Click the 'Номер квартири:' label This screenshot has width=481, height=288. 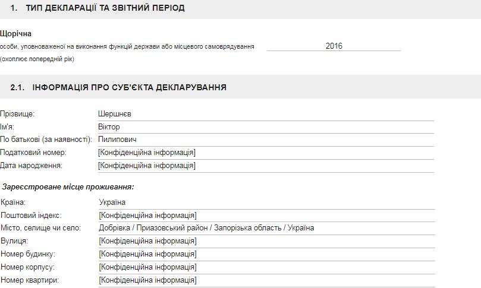coord(30,280)
